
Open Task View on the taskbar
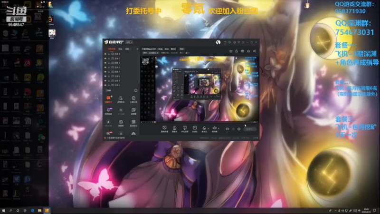tap(25, 211)
